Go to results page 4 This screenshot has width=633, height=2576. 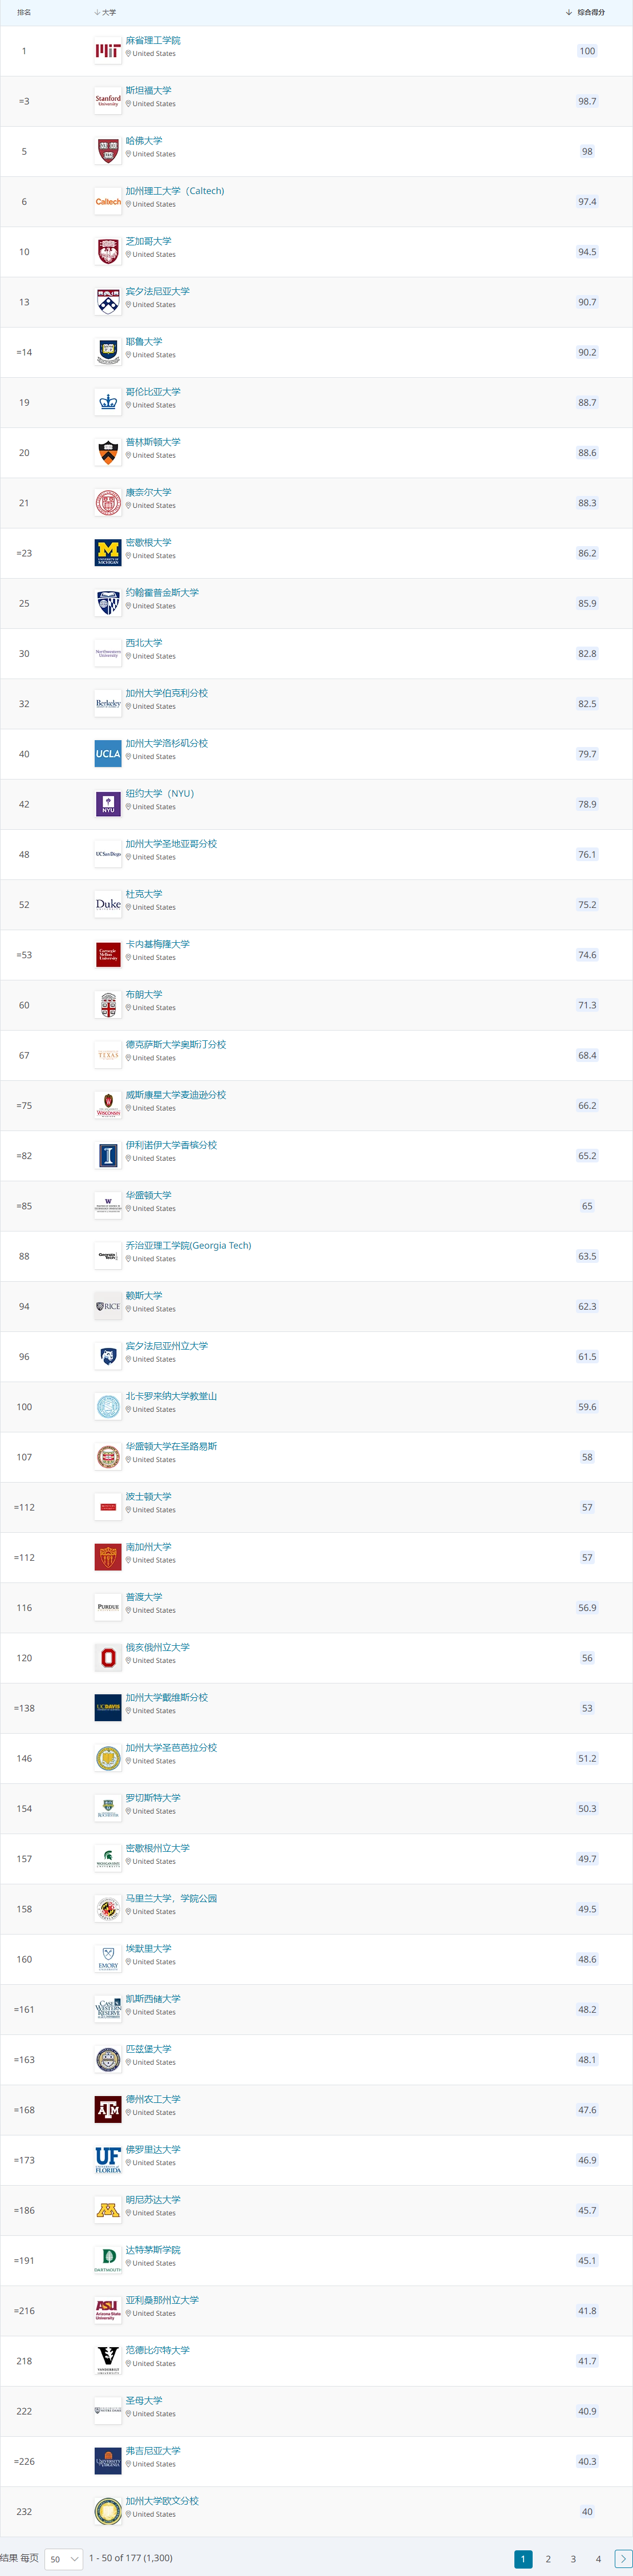tap(598, 2559)
